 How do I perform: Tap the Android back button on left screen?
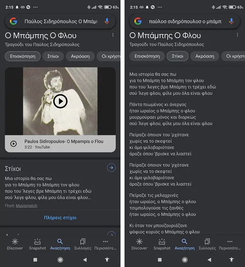coord(85,260)
